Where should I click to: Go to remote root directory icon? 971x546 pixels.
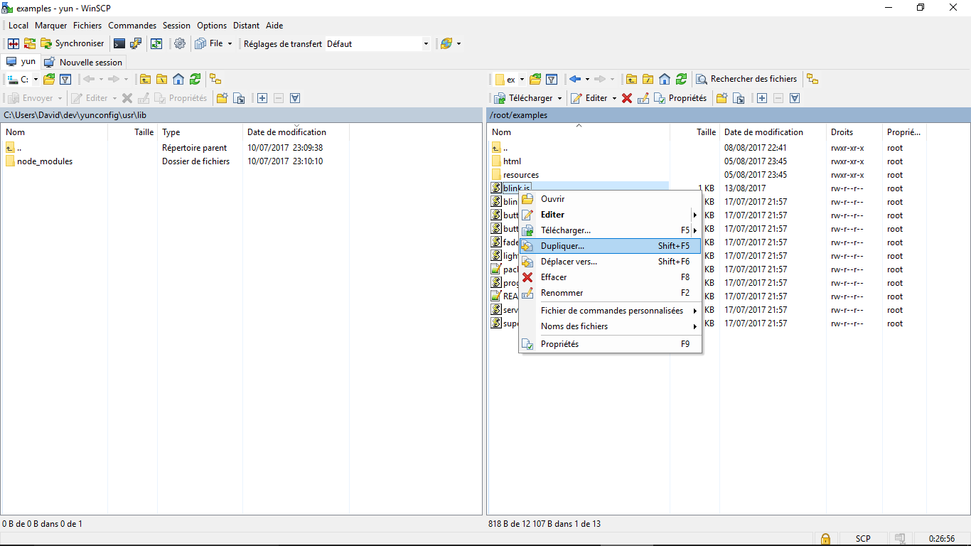[648, 79]
